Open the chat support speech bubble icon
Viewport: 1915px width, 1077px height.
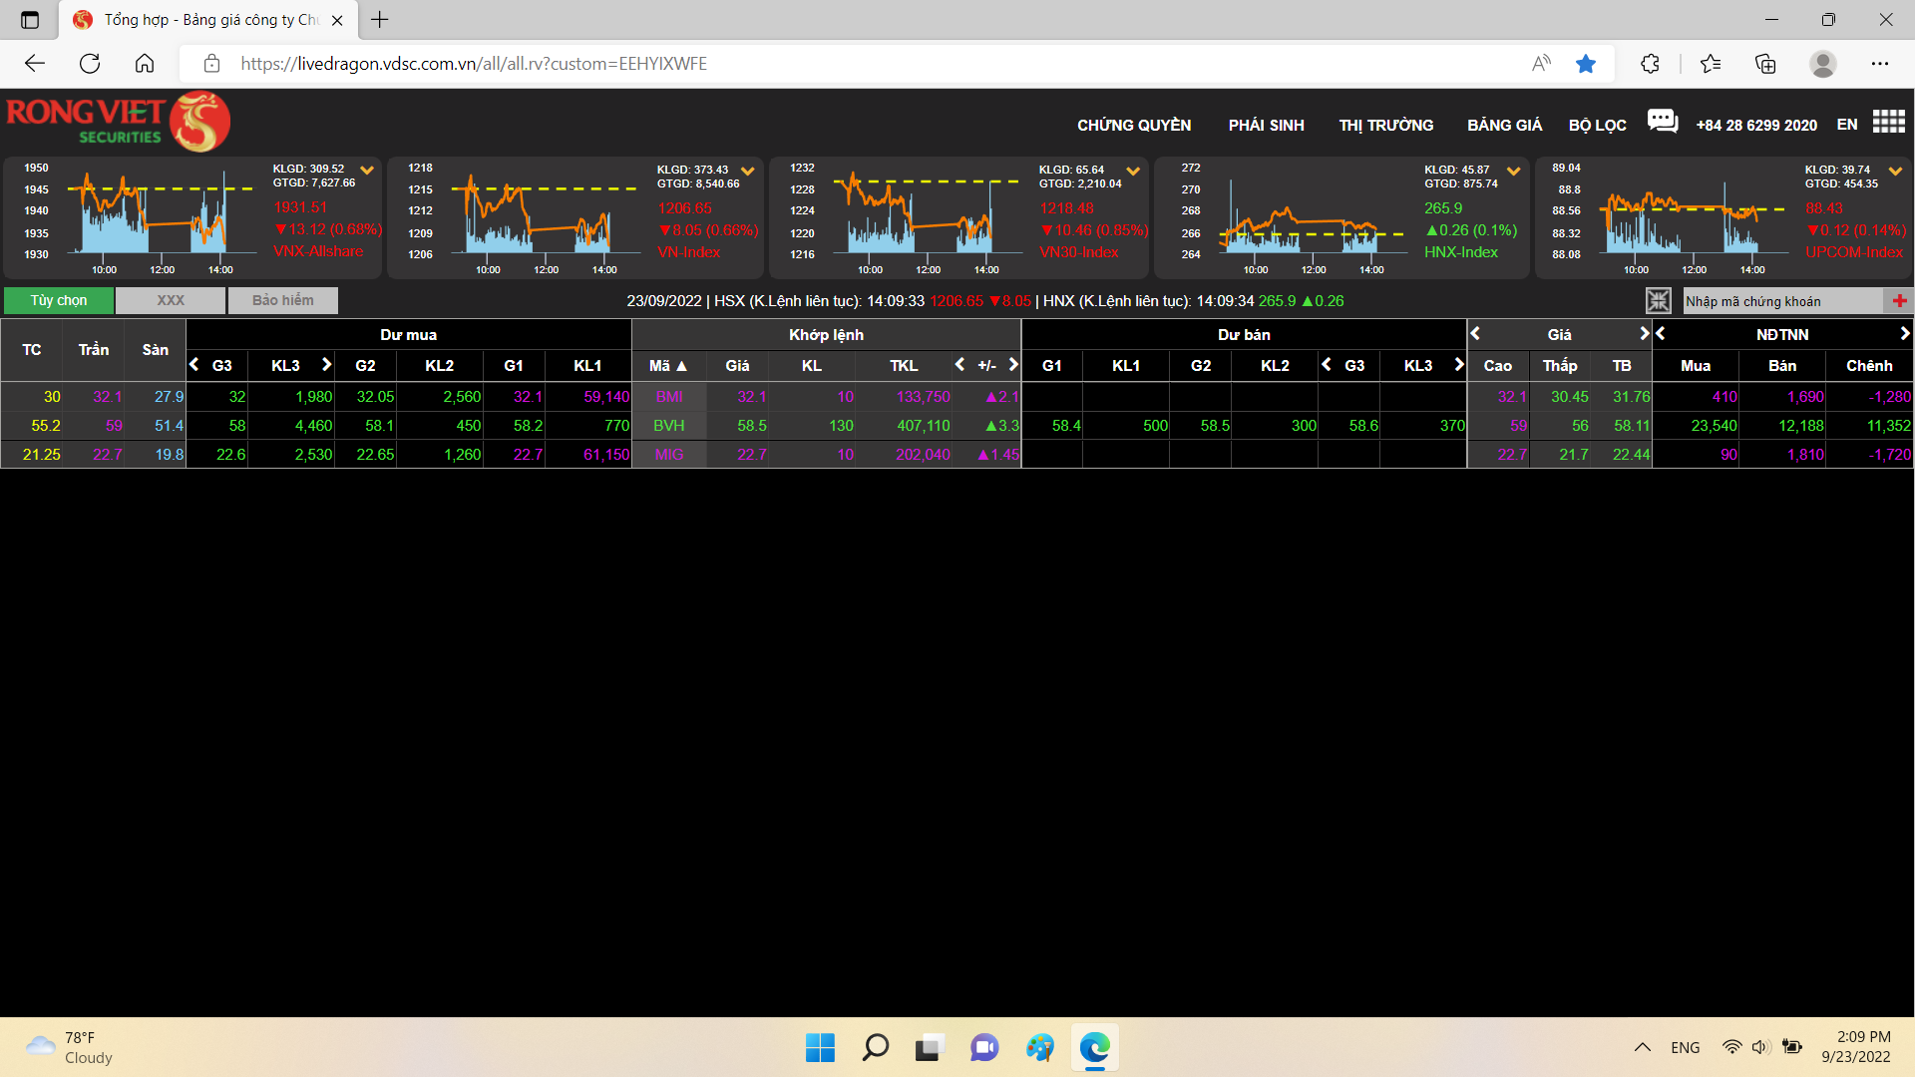[x=1662, y=122]
